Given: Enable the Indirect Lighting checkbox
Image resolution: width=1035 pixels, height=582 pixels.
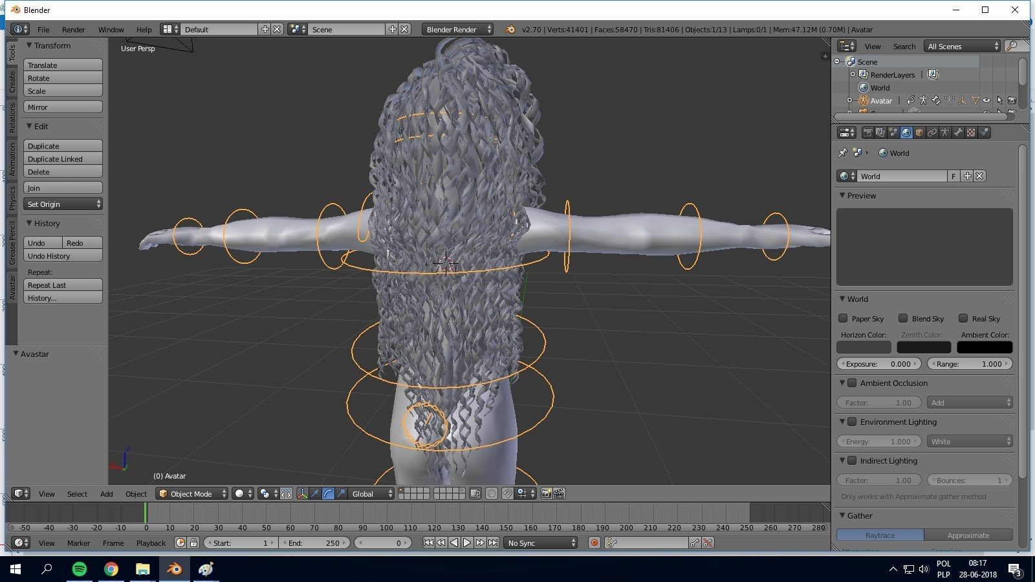Looking at the screenshot, I should click(852, 460).
